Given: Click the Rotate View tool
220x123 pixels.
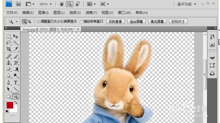Looking at the screenshot, I should click(78, 4).
